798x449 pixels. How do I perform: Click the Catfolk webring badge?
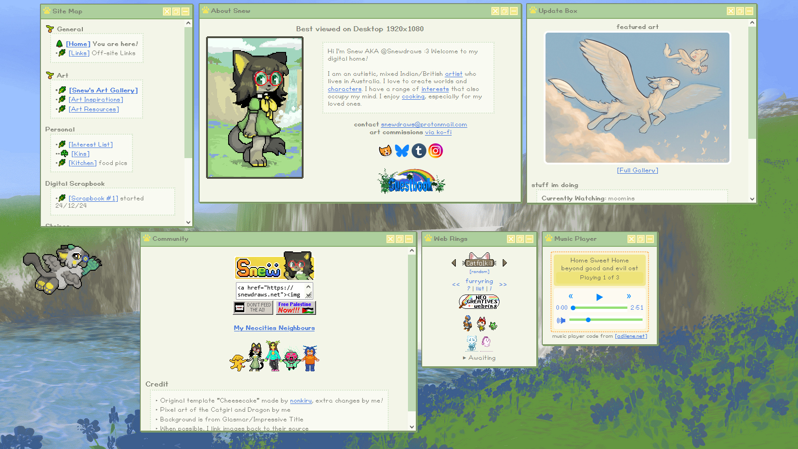[x=479, y=261]
